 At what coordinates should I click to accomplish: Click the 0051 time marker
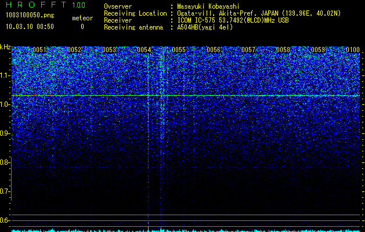39,50
